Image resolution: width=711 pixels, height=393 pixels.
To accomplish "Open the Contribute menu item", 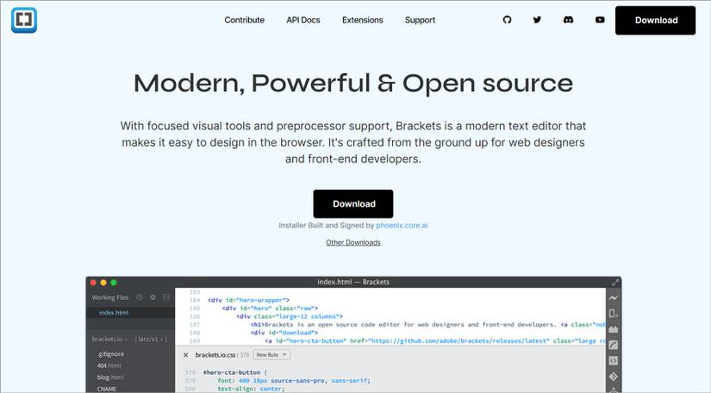I will [245, 20].
